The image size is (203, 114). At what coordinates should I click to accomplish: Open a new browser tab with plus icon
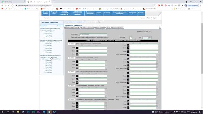point(54,2)
